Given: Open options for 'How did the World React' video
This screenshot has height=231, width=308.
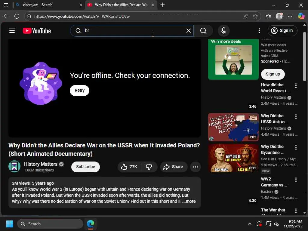Looking at the screenshot, I should tap(296, 86).
